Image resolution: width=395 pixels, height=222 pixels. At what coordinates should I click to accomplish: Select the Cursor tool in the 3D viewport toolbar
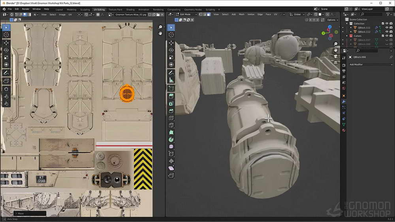[x=171, y=35]
